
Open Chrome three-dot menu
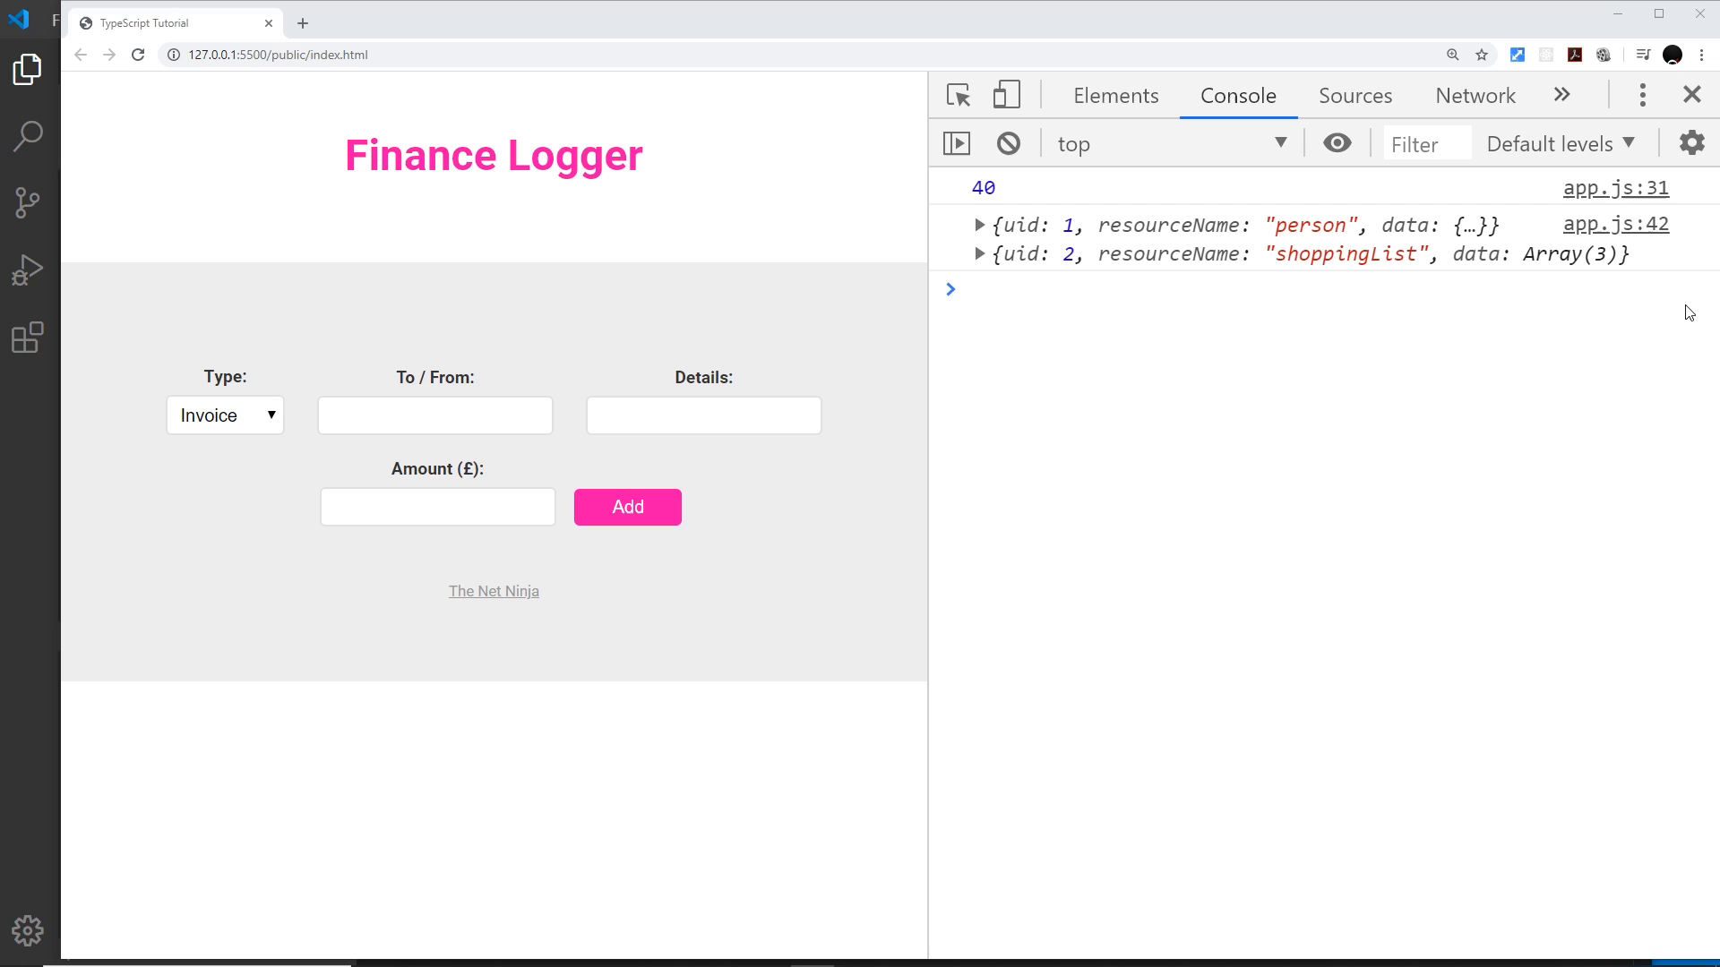point(1702,55)
